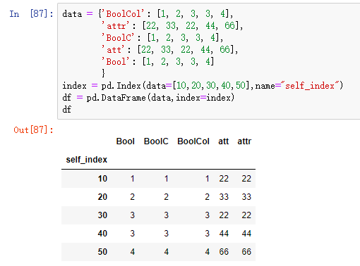Click att value 44 in row 40
Image resolution: width=360 pixels, height=266 pixels.
[x=224, y=234]
